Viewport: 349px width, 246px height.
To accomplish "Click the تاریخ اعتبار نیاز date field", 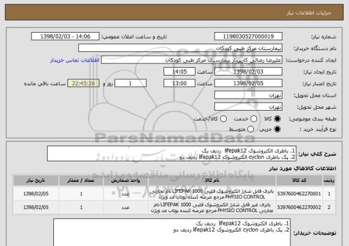I will (x=248, y=83).
